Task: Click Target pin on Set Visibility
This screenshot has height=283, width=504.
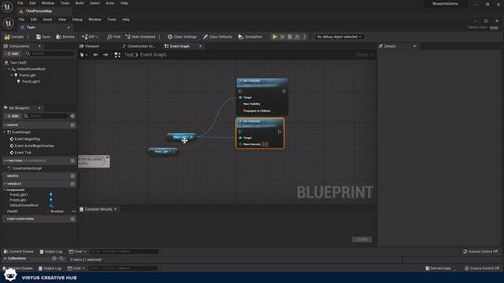Action: (240, 97)
